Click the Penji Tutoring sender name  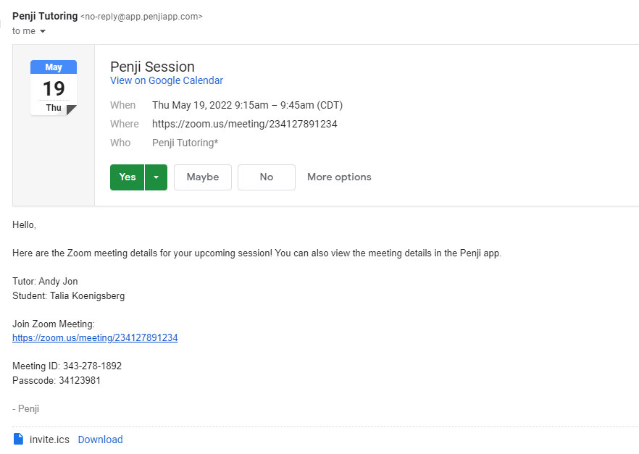(45, 16)
